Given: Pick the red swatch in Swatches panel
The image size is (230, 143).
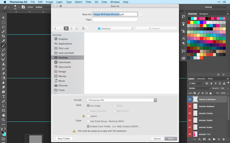Looking at the screenshot, I should pos(188,23).
